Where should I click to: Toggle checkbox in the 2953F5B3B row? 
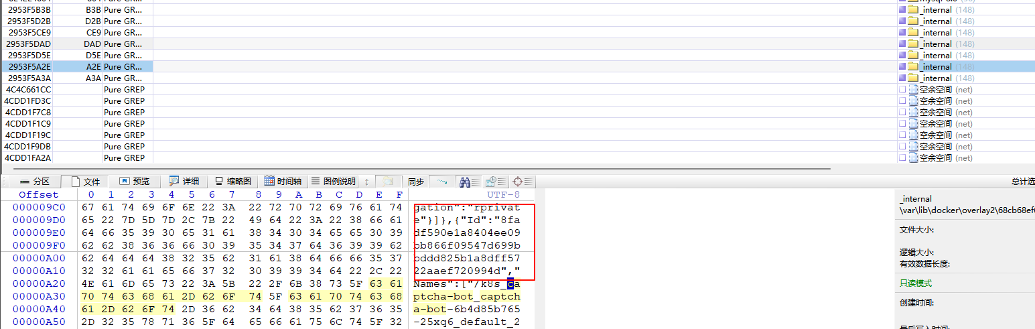point(902,10)
